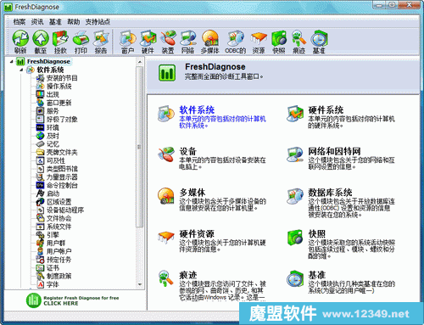Select 证书 in the tree

[x=53, y=268]
